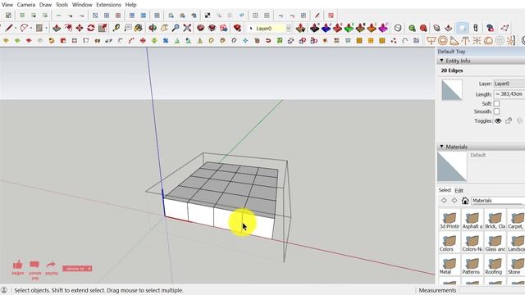Open the View menu
This screenshot has height=295, width=525.
pyautogui.click(x=7, y=5)
